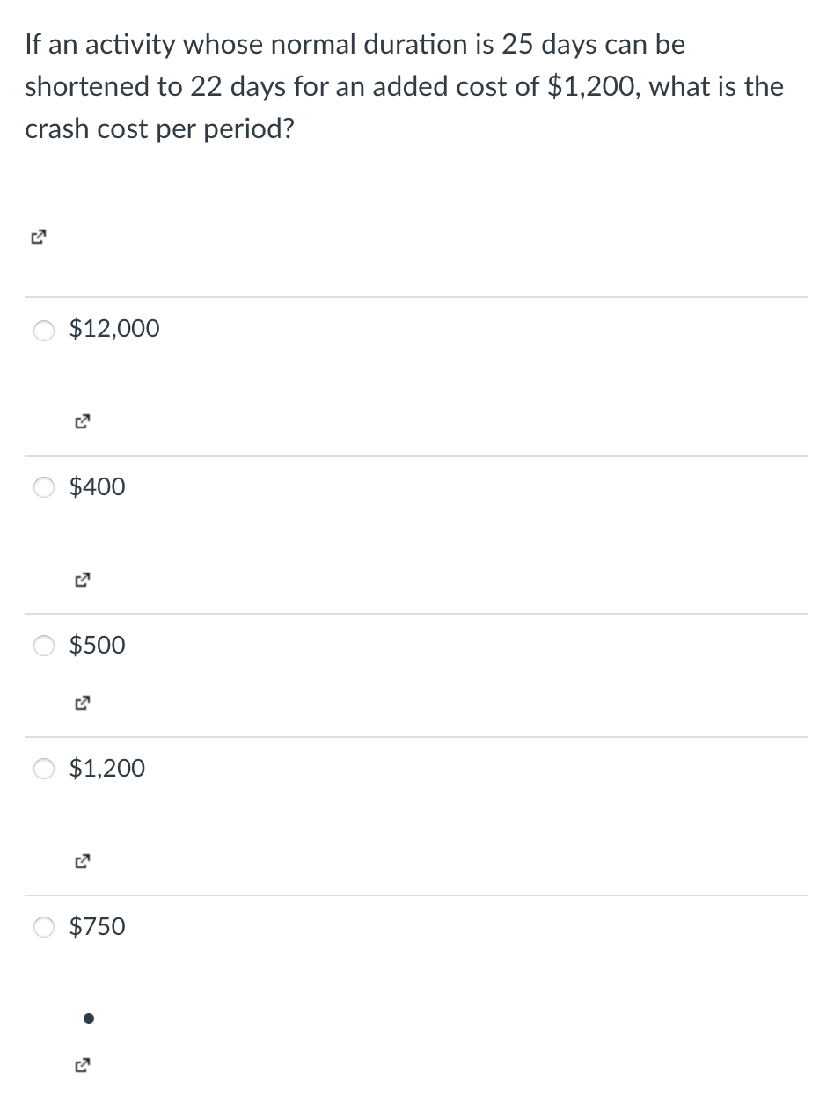Pick the $750 radio button

[x=44, y=927]
